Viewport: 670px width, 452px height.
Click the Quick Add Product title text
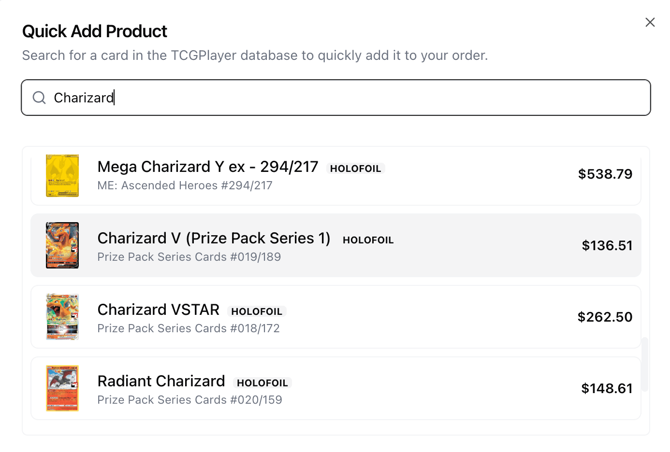[94, 31]
